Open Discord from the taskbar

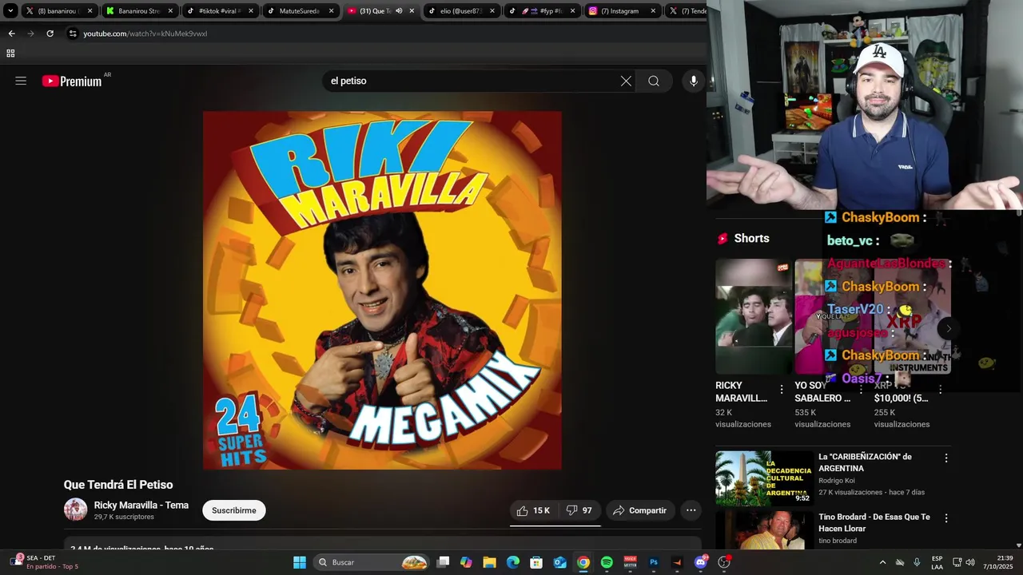701,562
